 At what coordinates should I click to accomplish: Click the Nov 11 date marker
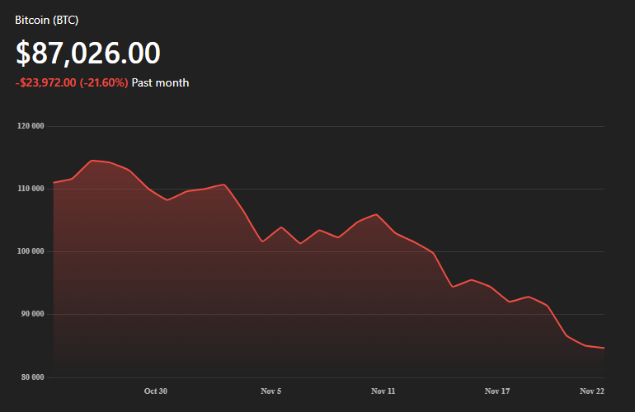click(383, 391)
